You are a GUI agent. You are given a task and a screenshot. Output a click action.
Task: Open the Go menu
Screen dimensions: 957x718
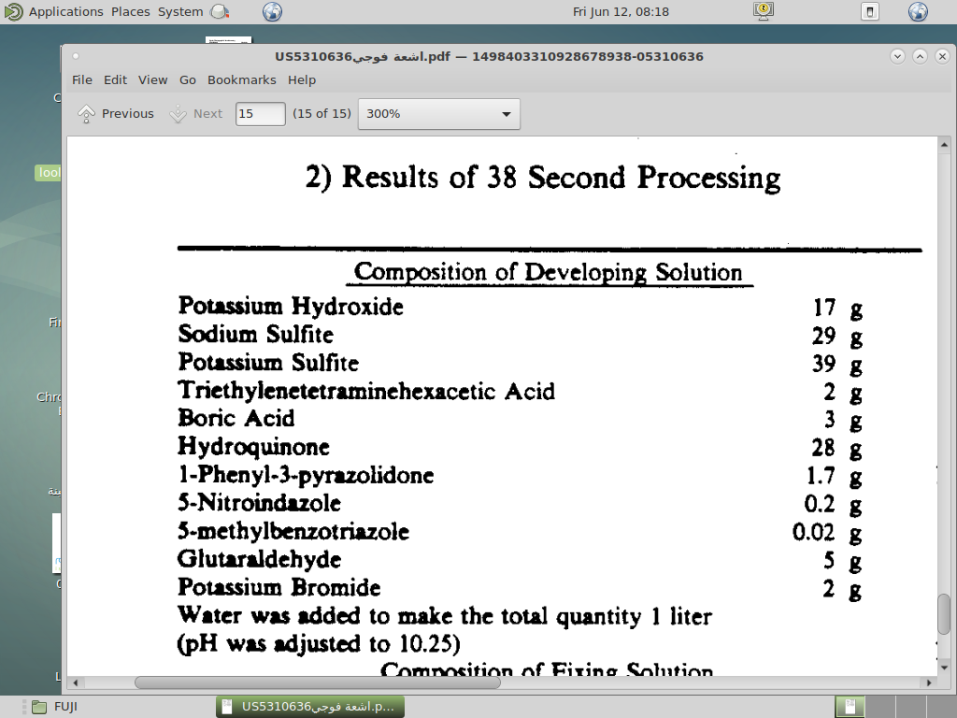tap(187, 80)
